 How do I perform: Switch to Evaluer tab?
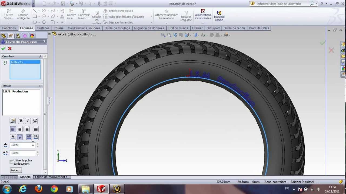point(197,28)
